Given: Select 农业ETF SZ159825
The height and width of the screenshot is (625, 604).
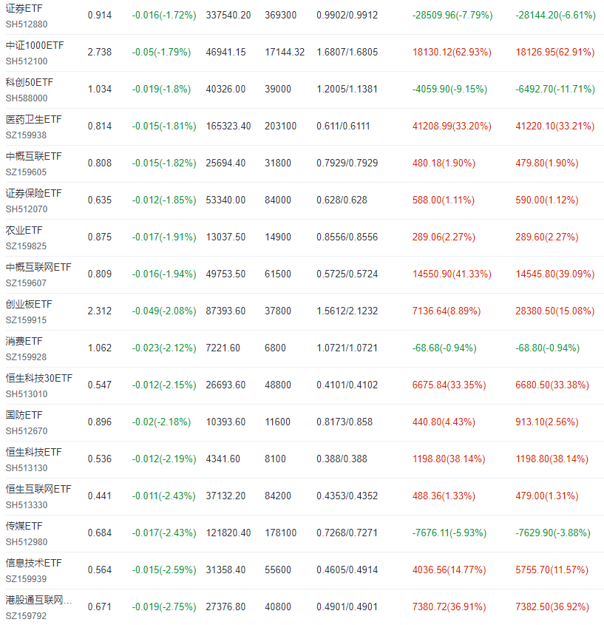Looking at the screenshot, I should [24, 229].
